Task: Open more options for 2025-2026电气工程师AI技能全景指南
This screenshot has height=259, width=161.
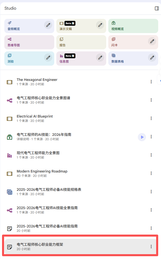Action: (151, 210)
